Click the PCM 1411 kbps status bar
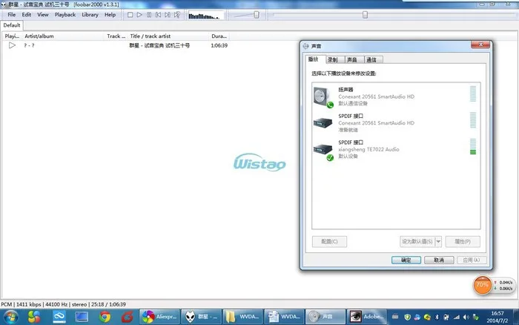 coord(63,304)
